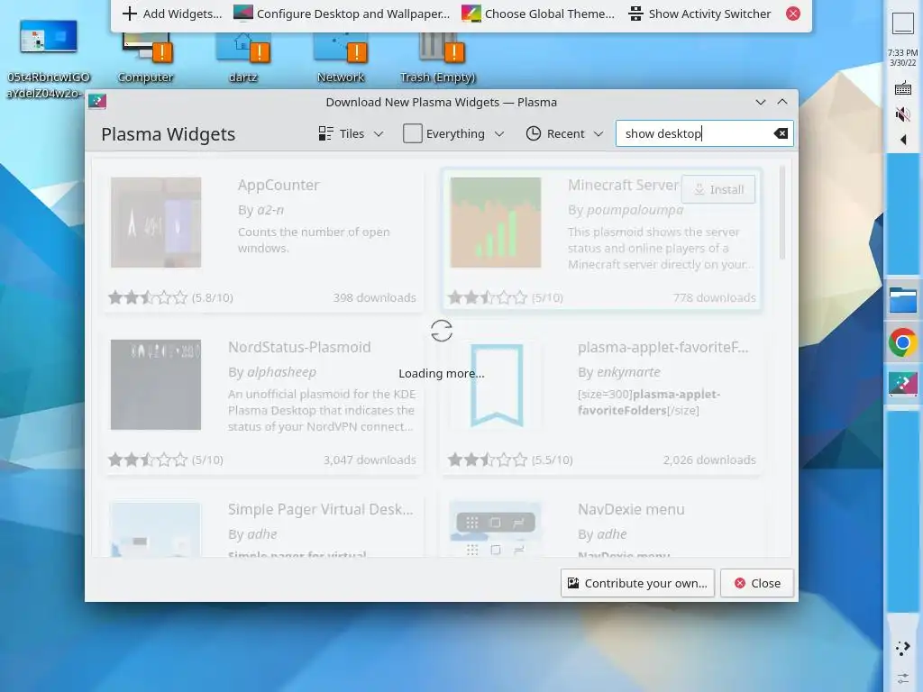The height and width of the screenshot is (692, 923).
Task: Click 'Counts the number of open windows.' description
Action: (x=314, y=240)
